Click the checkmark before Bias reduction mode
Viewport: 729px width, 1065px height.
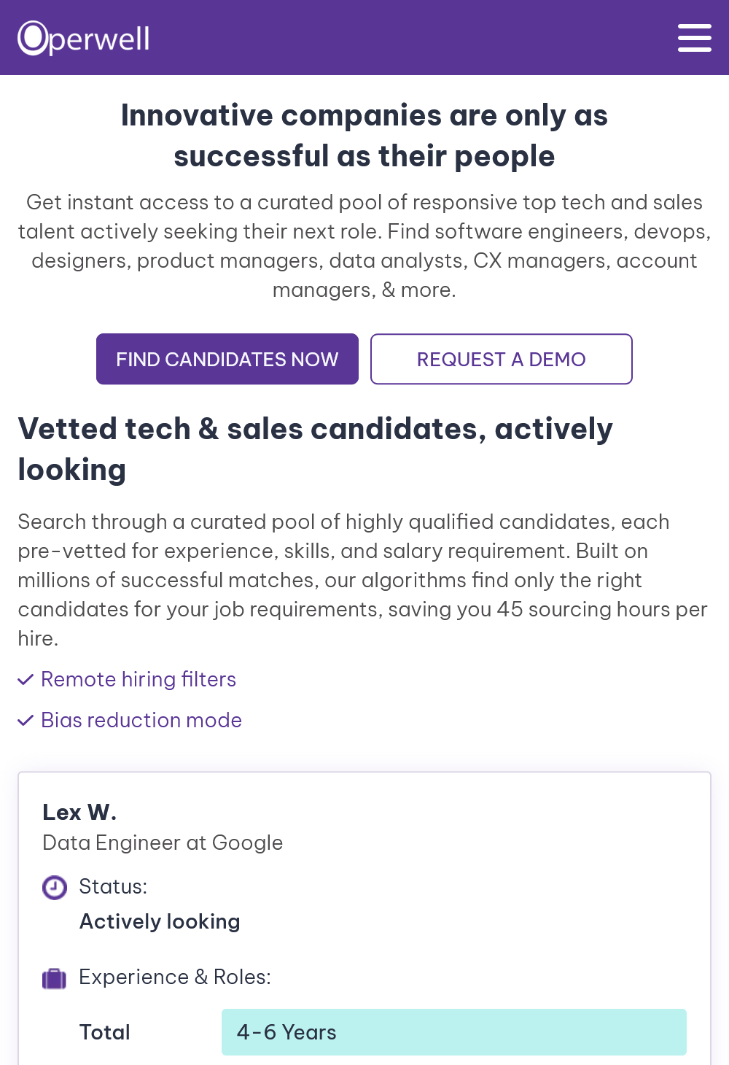26,721
